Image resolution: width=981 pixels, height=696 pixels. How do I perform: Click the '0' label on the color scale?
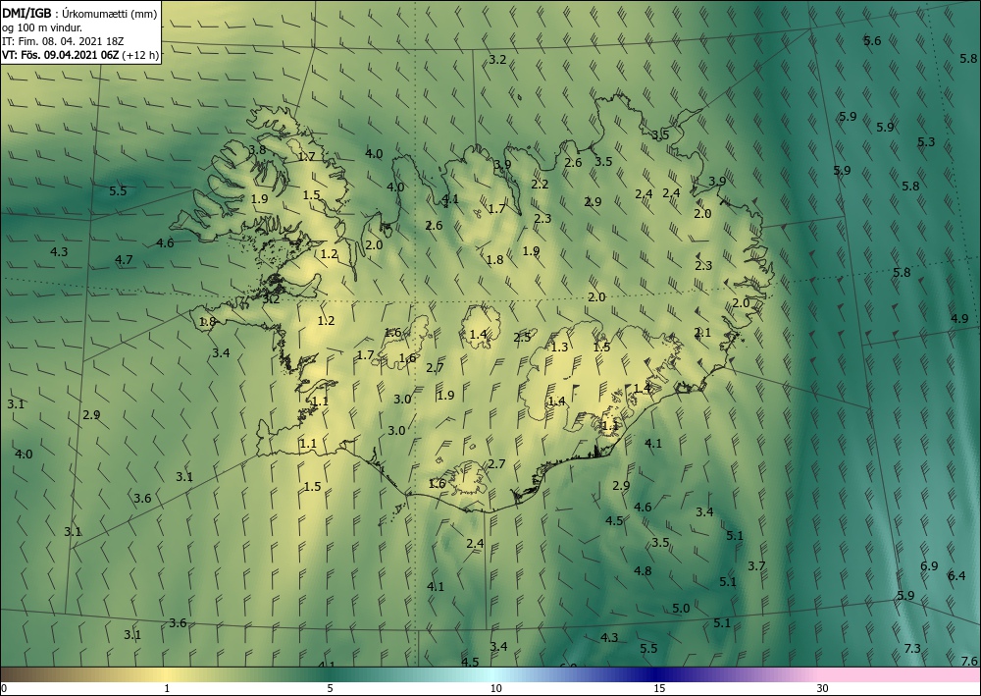click(x=4, y=689)
